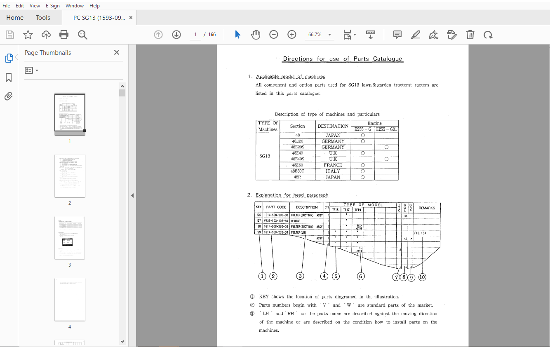550x347 pixels.
Task: Click the Save file icon
Action: pyautogui.click(x=9, y=35)
